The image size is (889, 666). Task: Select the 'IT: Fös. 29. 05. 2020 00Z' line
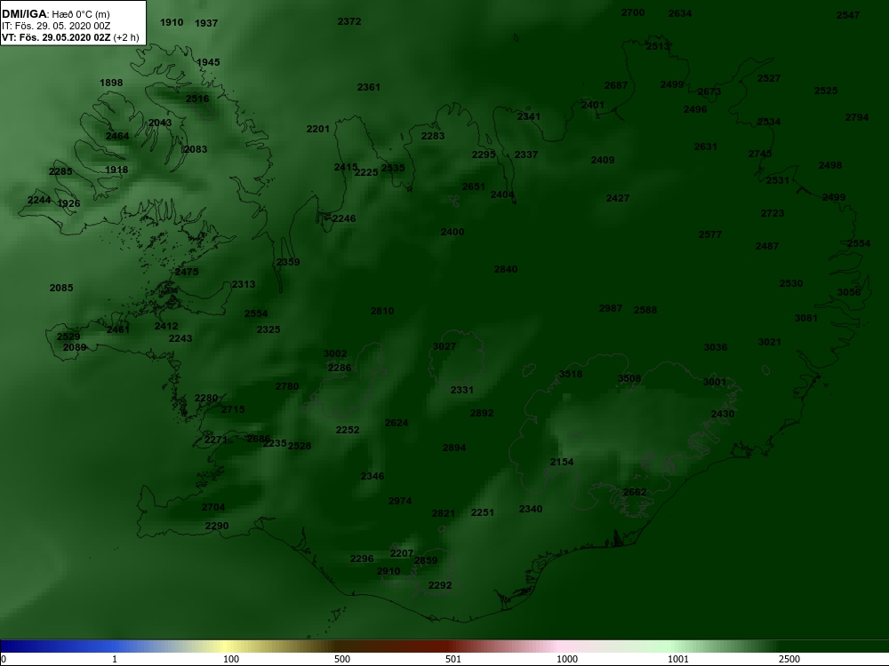56,26
